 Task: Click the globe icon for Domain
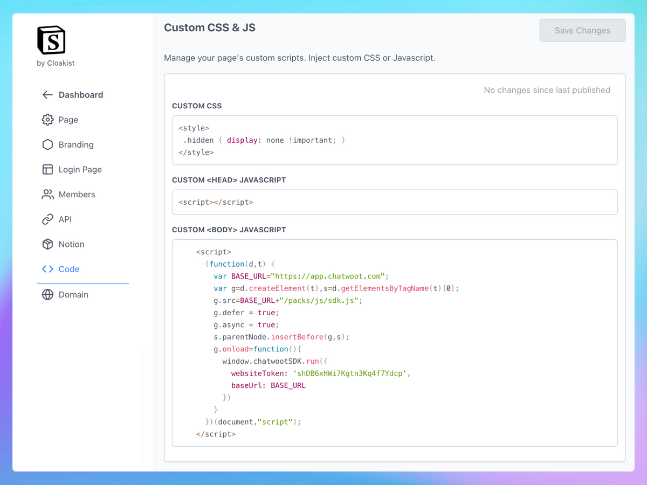point(47,295)
